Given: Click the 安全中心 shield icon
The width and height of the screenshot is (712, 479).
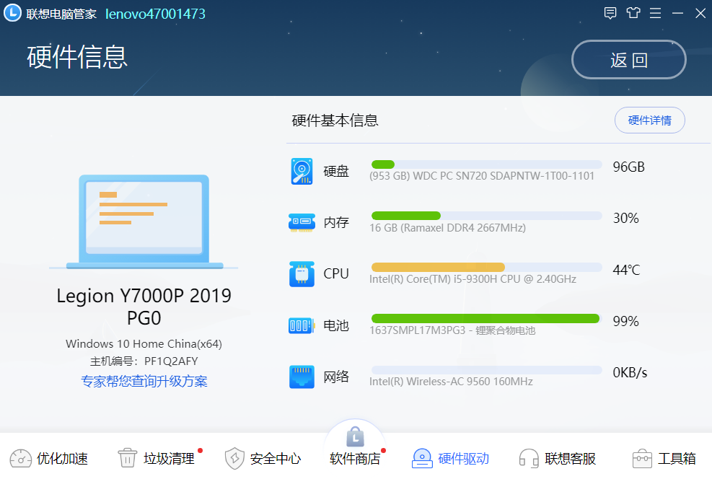Looking at the screenshot, I should (x=234, y=458).
